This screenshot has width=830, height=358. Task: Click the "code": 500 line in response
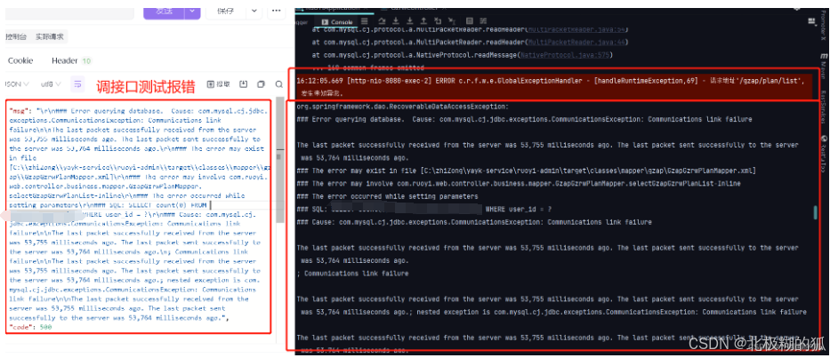click(31, 327)
